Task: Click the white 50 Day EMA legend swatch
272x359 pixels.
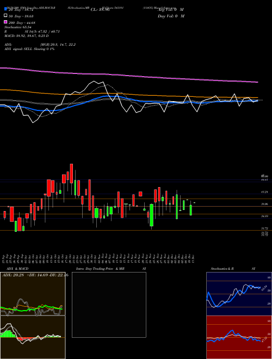Action: pyautogui.click(x=6, y=16)
